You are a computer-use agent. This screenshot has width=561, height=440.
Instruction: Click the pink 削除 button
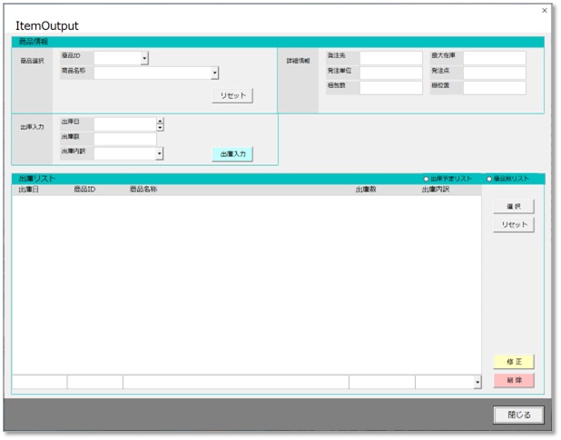514,380
